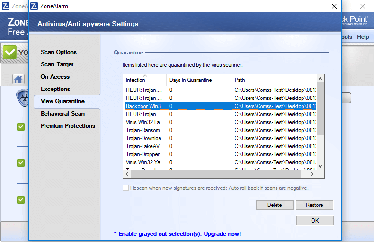Screen dimensions: 374x242
Task: Click the horizontal scroll left arrow
Action: 127,174
